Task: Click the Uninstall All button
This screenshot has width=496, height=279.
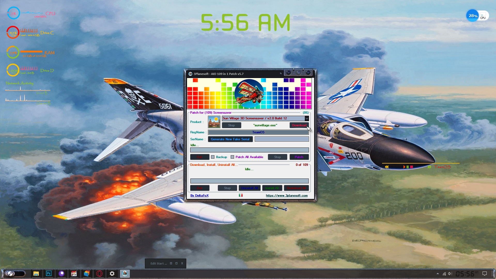Action: (x=250, y=188)
